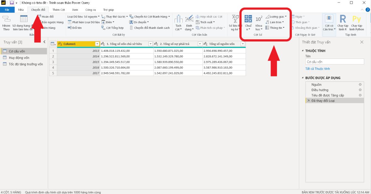The image size is (371, 194).
Task: Click the Chạy tập lệnh R icon
Action: (x=343, y=19)
